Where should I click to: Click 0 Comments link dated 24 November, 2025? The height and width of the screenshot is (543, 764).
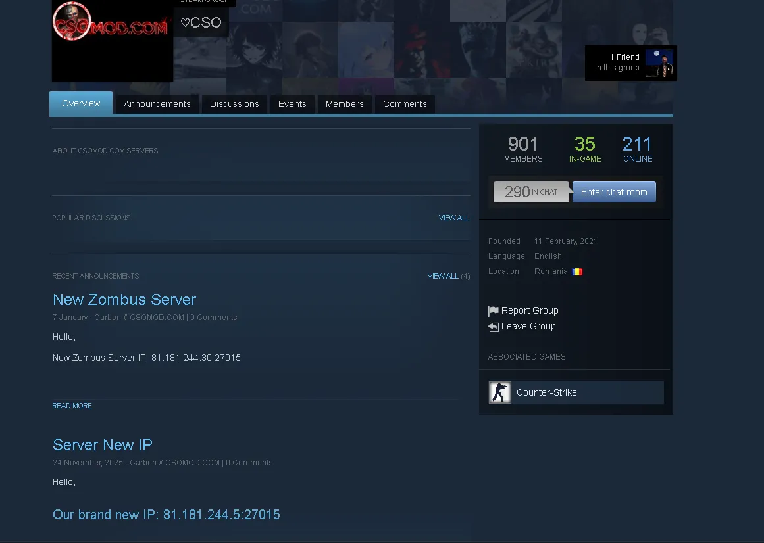(x=249, y=463)
